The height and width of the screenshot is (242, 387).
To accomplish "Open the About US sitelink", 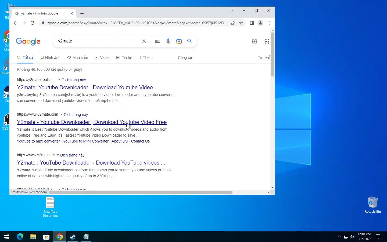I will click(x=120, y=141).
